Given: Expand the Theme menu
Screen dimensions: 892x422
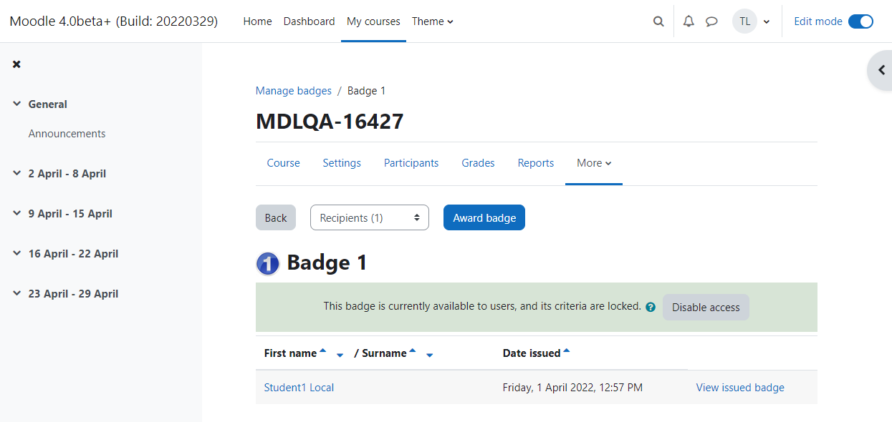Looking at the screenshot, I should 433,21.
